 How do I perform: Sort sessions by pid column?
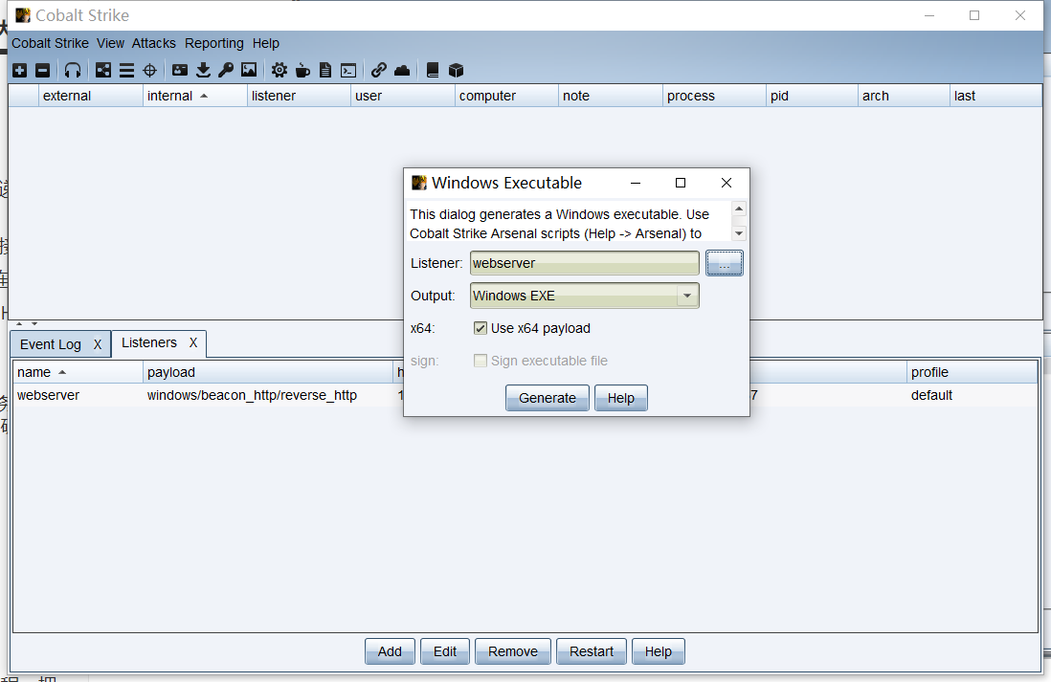[x=812, y=96]
